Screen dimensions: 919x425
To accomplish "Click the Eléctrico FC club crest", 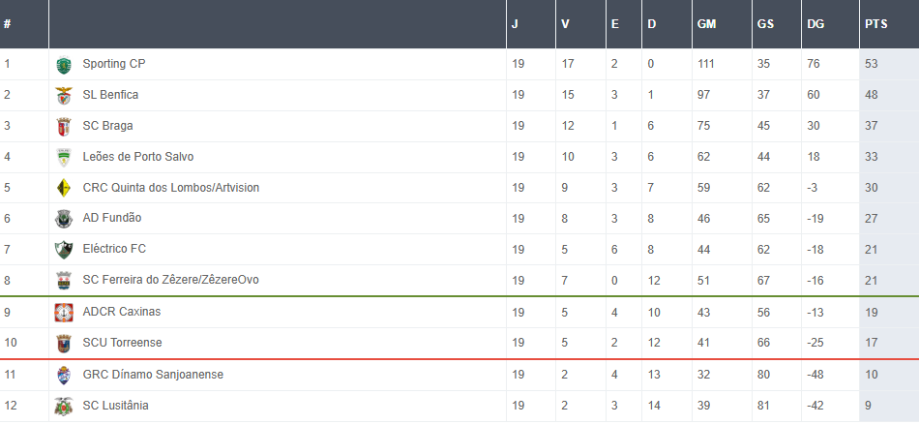I will click(64, 250).
